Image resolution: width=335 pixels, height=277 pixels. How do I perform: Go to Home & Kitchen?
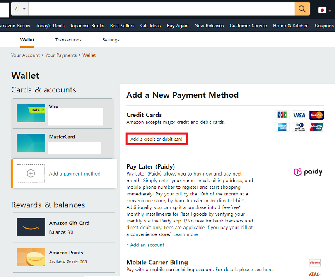point(291,26)
